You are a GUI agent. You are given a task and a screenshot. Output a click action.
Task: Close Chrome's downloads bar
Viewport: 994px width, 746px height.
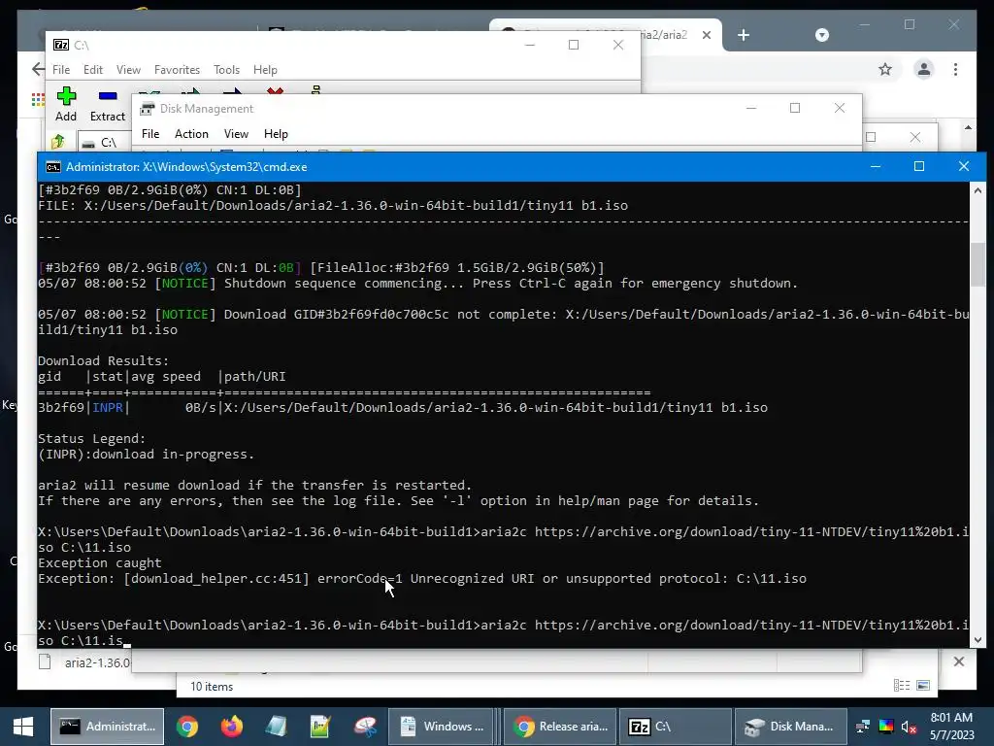point(958,661)
